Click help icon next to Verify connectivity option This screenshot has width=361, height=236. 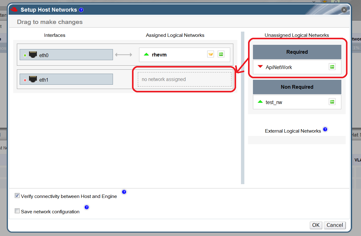click(124, 192)
